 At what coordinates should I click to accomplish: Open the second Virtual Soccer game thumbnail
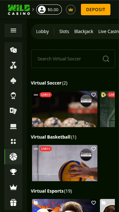click(107, 109)
